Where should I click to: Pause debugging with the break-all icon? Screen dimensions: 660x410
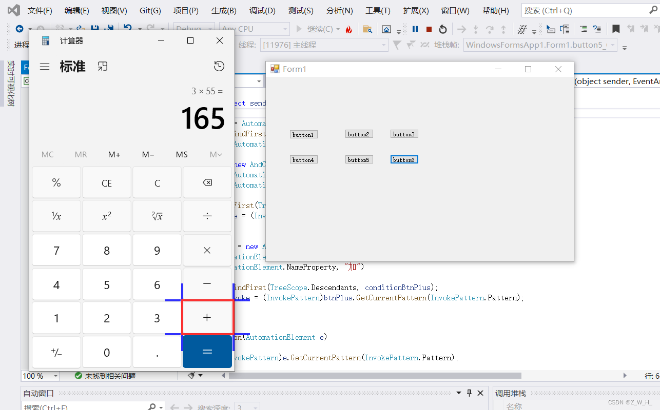click(415, 29)
